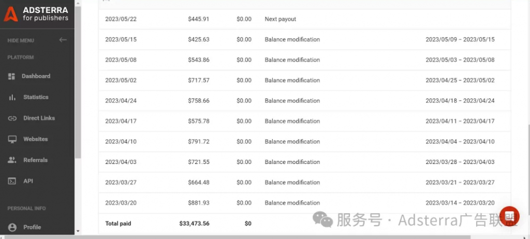
Task: Click the sidebar scrollbar down arrow
Action: [x=78, y=232]
